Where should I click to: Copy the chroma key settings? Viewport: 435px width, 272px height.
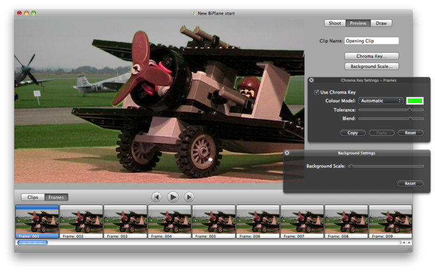pyautogui.click(x=352, y=133)
